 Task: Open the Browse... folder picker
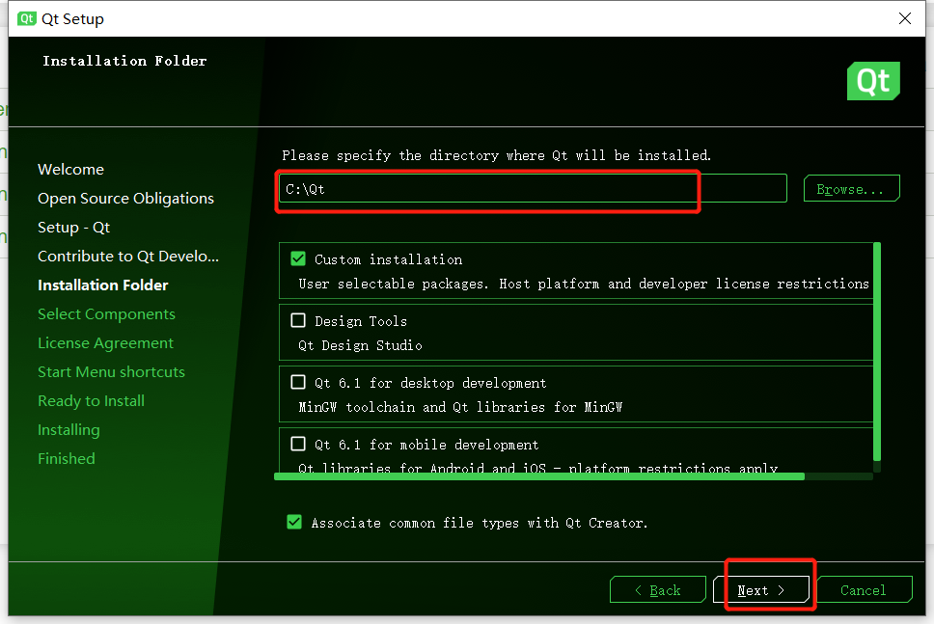tap(851, 189)
